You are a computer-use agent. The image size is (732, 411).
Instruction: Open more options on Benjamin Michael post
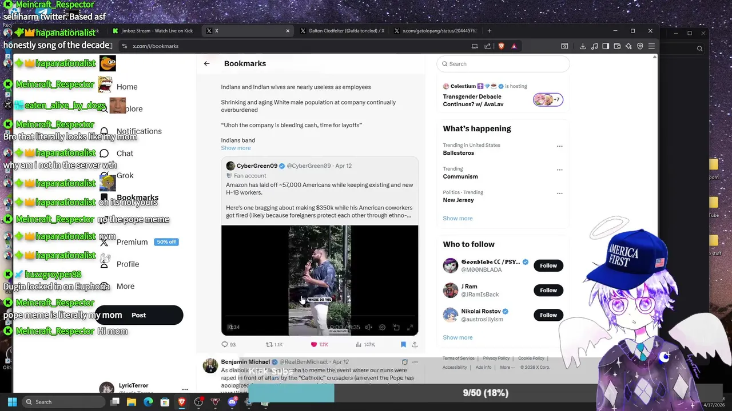415,362
